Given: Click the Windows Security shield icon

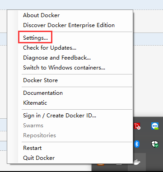Looking at the screenshot, I should 155,144.
